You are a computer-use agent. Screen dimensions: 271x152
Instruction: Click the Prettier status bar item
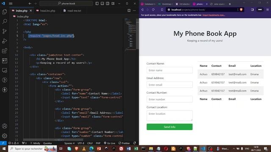[x=124, y=143]
